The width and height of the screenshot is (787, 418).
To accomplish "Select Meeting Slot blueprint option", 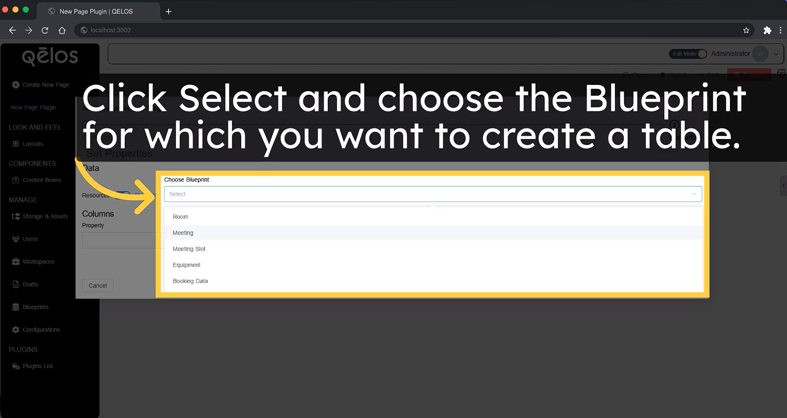I will point(189,249).
